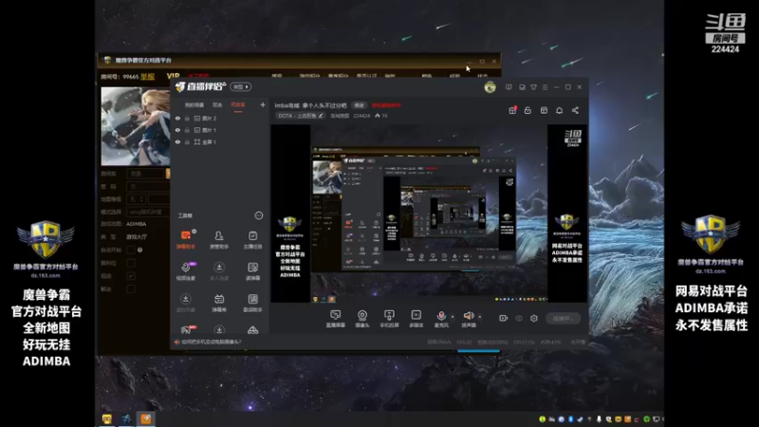Open 模式选择 dropdown in Warcraft platform window

click(148, 212)
